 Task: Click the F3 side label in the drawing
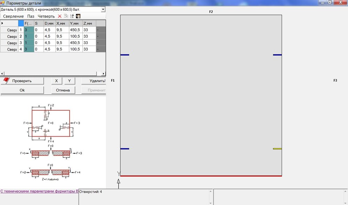coord(335,80)
